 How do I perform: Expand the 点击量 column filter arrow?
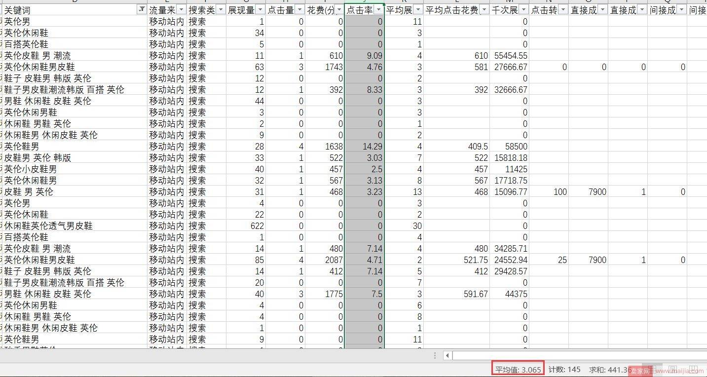click(x=299, y=10)
